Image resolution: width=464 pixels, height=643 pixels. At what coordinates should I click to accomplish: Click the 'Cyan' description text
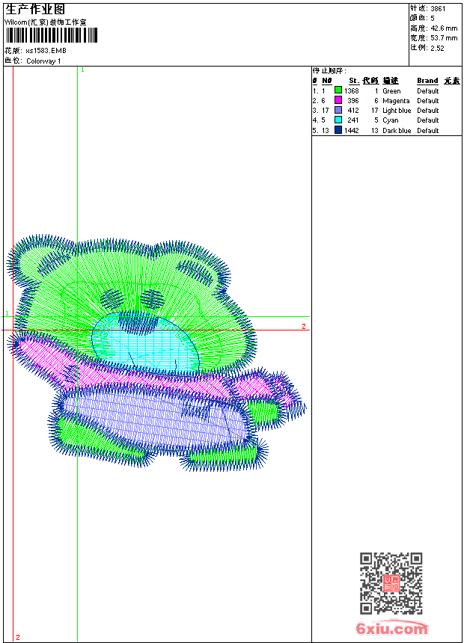click(391, 120)
